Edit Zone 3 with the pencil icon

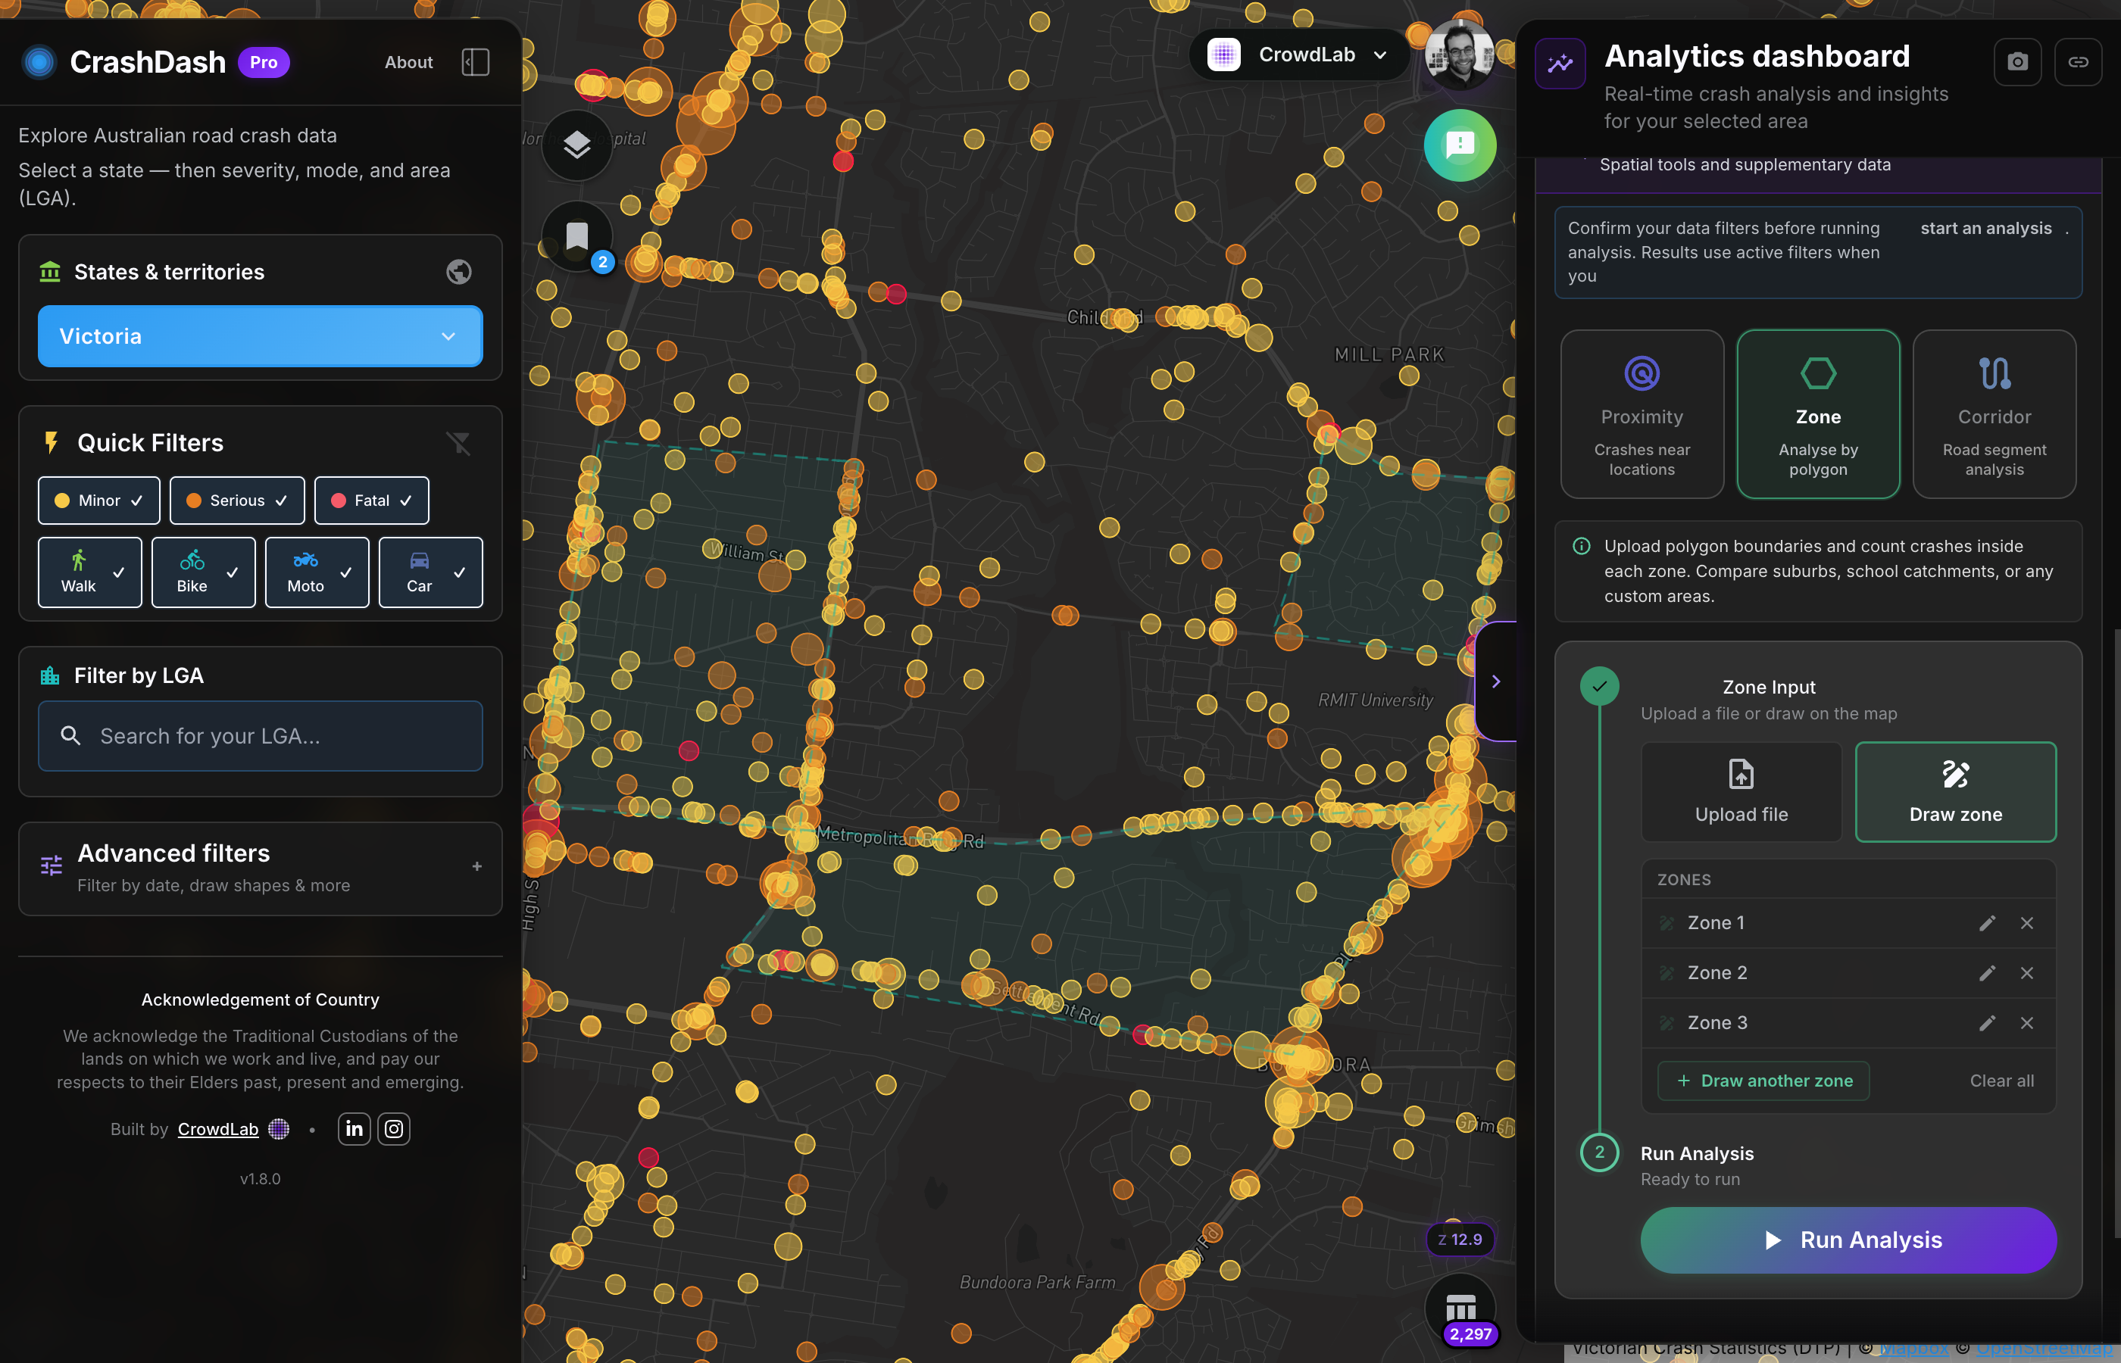[x=1988, y=1023]
